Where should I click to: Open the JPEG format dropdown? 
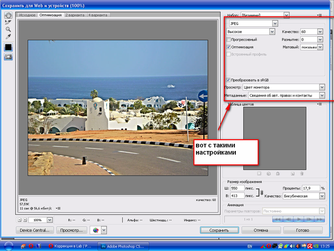coord(274,23)
